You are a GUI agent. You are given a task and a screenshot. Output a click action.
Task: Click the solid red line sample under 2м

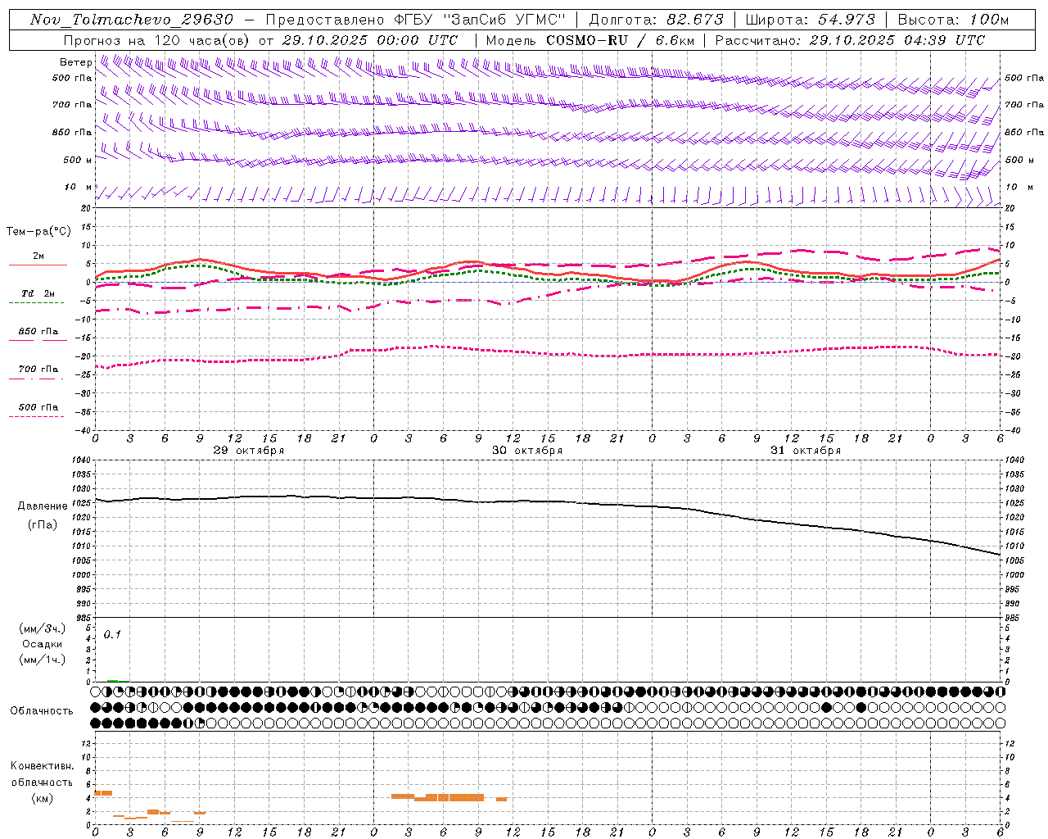[38, 265]
